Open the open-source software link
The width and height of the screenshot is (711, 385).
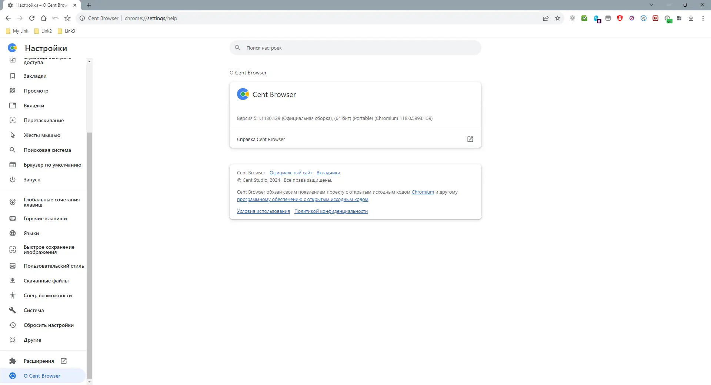tap(303, 200)
